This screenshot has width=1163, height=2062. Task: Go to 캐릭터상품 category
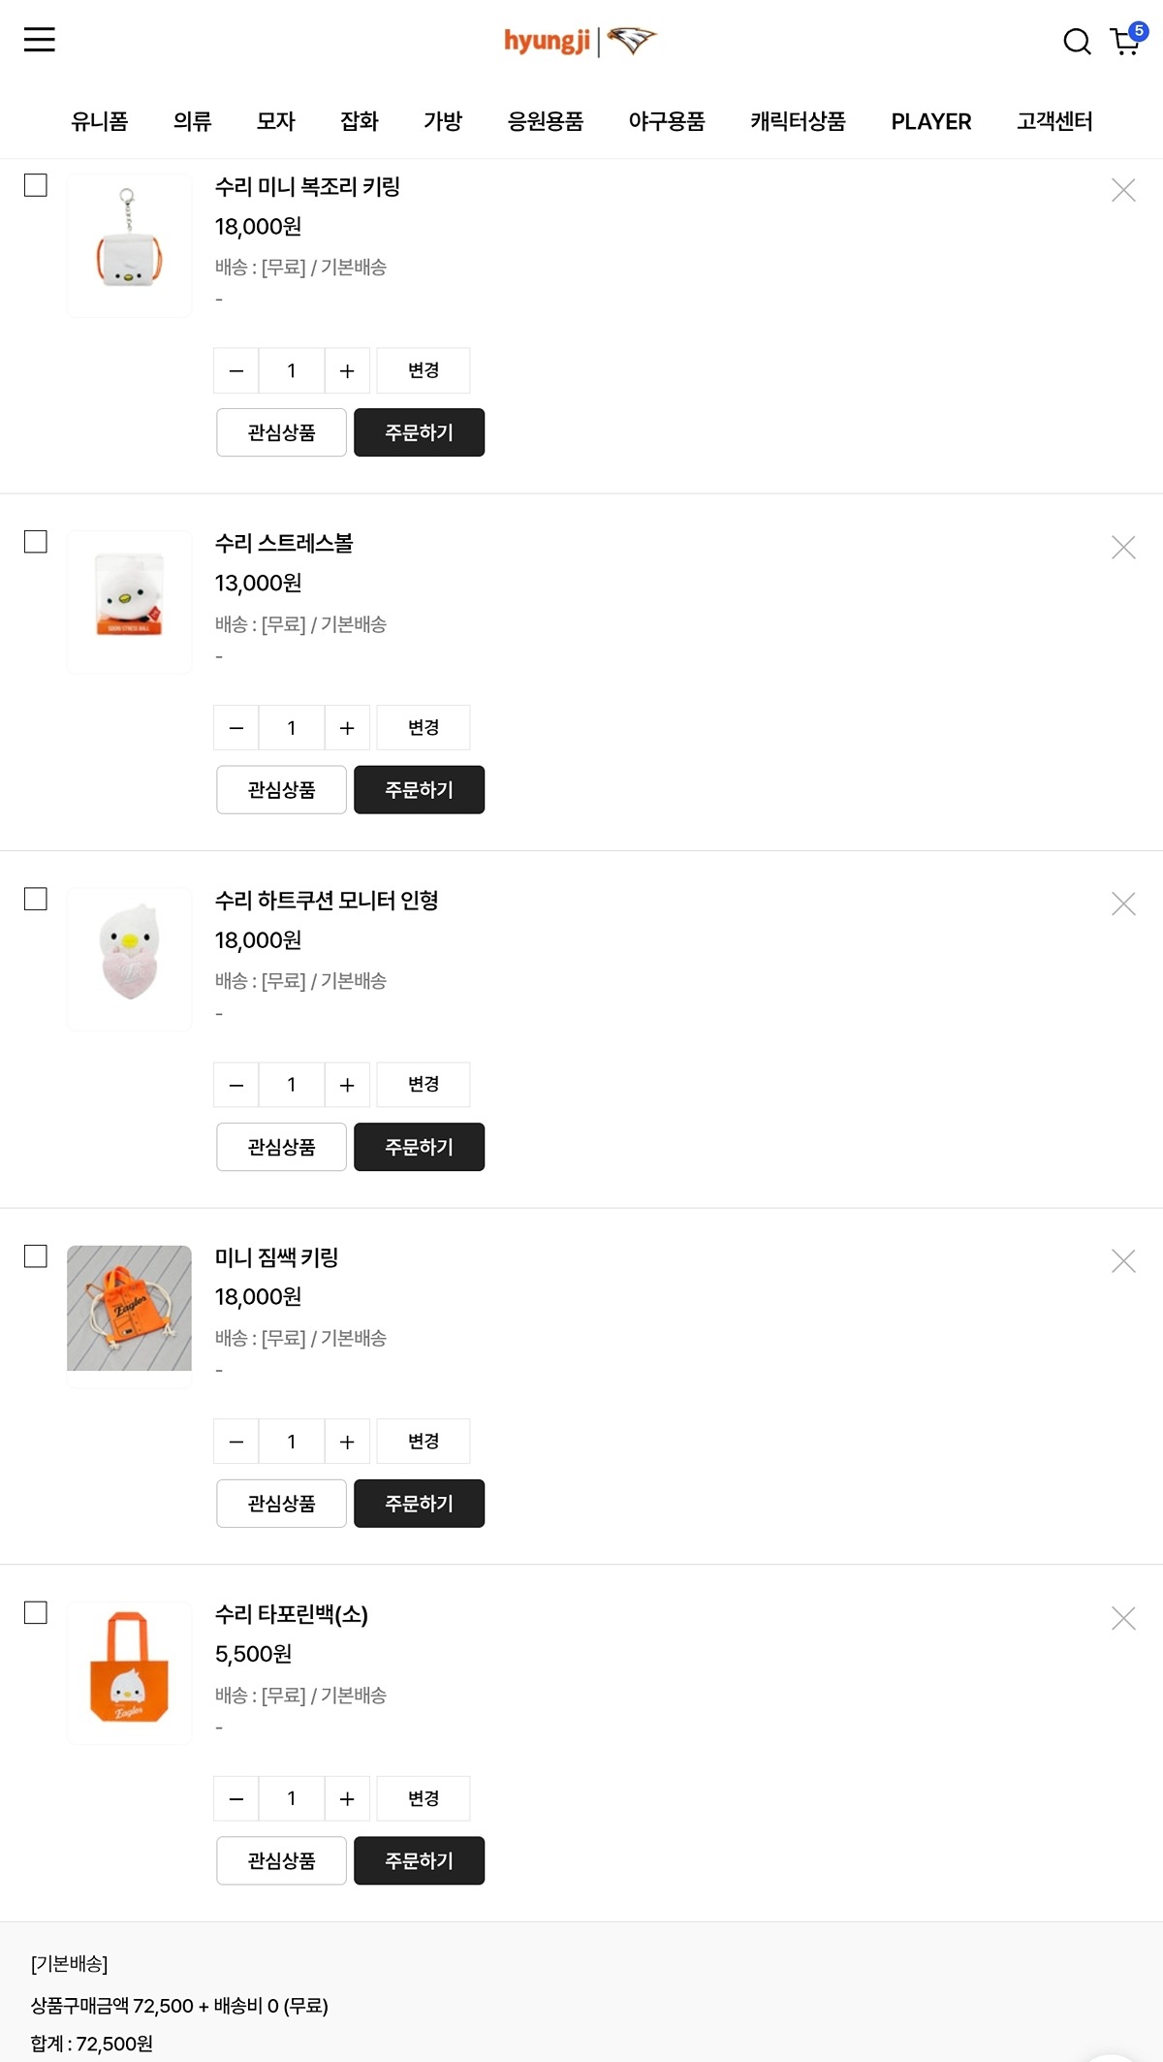point(798,121)
